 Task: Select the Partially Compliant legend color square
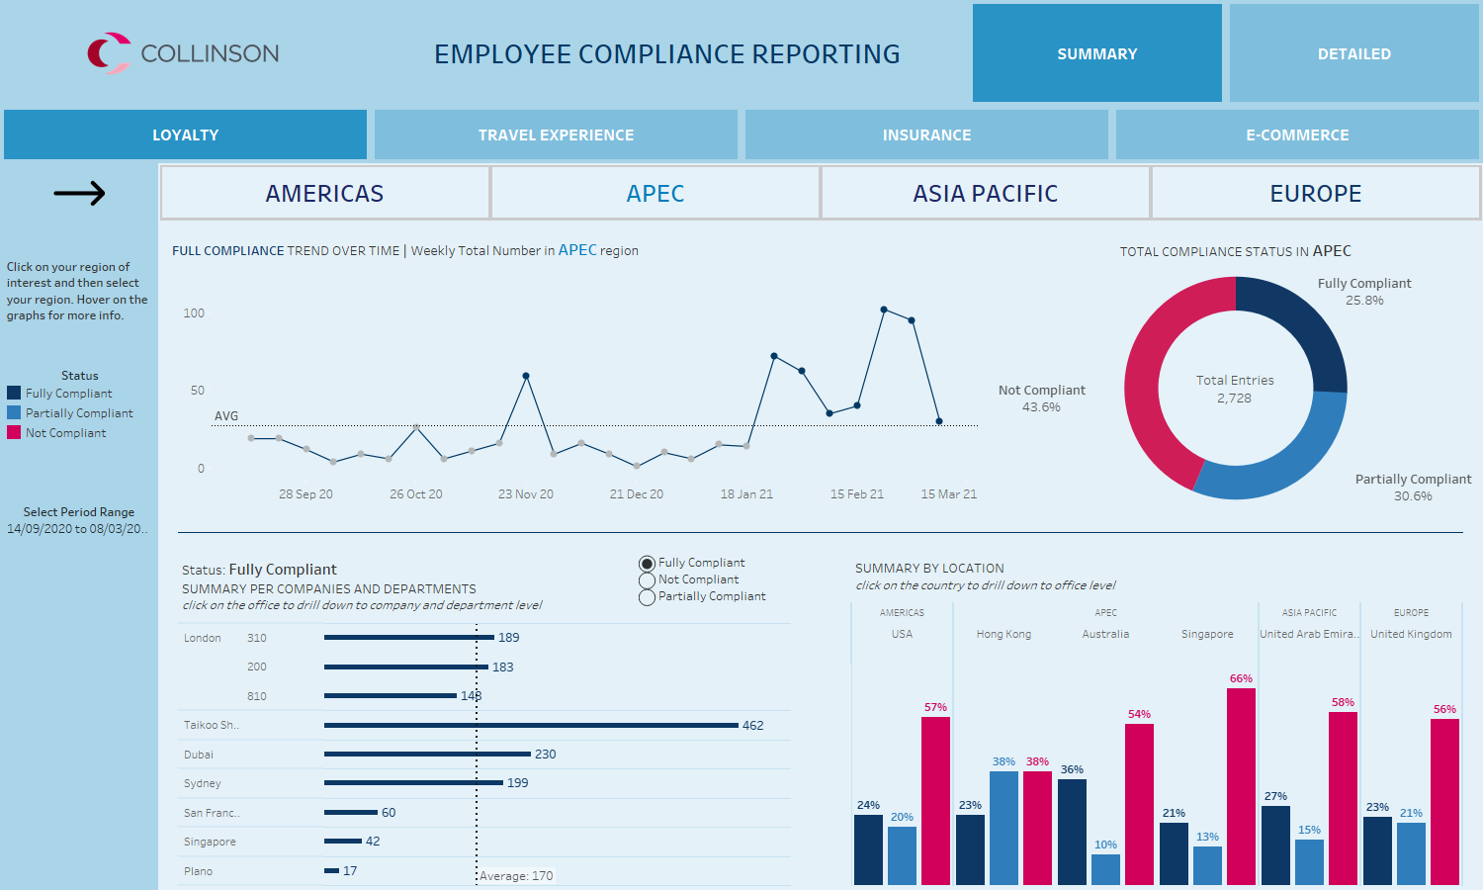pyautogui.click(x=13, y=412)
